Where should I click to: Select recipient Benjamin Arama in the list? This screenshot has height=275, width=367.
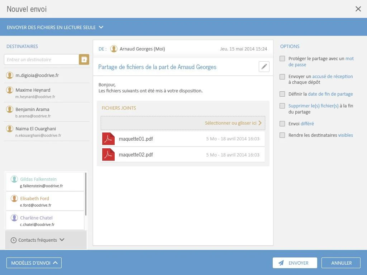pos(47,112)
